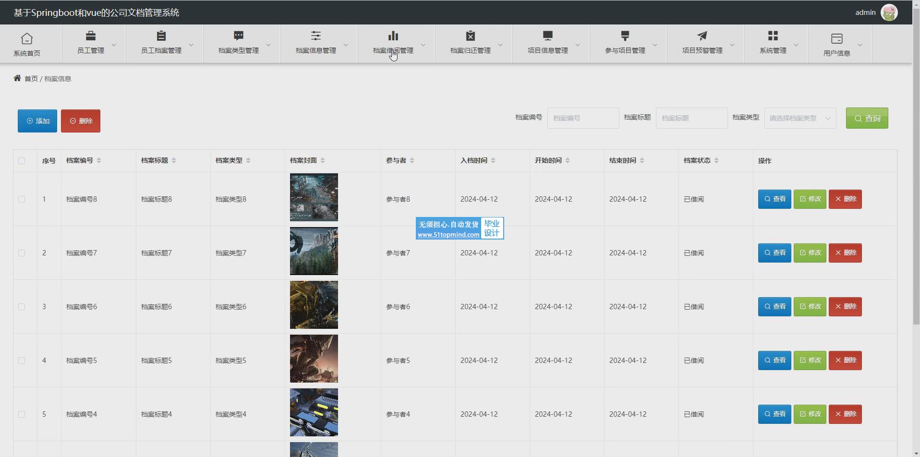Click the breadcrumb home icon
The height and width of the screenshot is (457, 920).
click(17, 78)
